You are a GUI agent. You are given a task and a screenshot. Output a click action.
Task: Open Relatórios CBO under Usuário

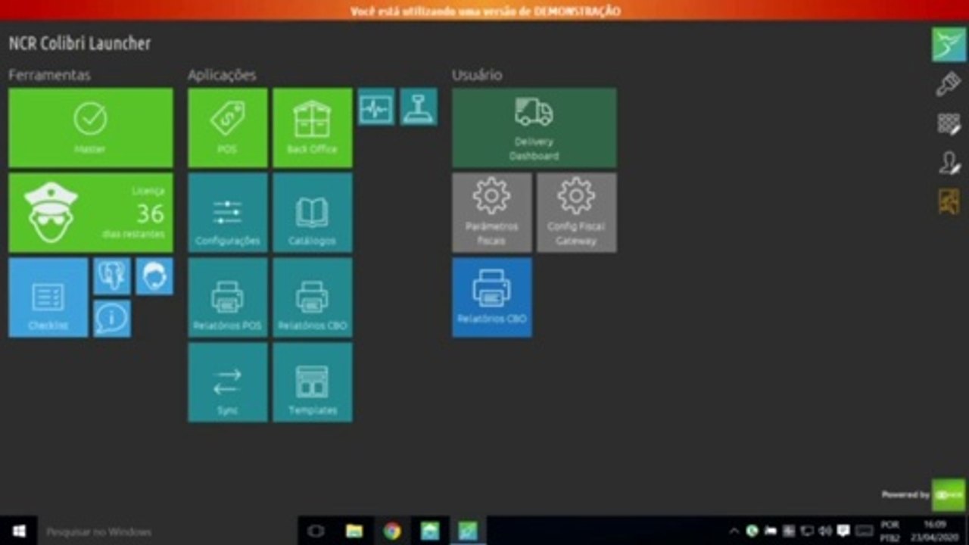pos(492,297)
